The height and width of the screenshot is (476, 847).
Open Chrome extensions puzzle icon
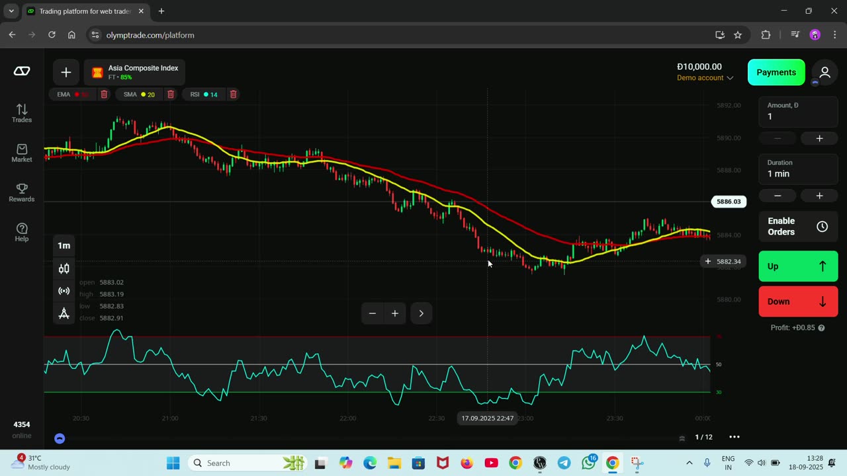tap(766, 35)
